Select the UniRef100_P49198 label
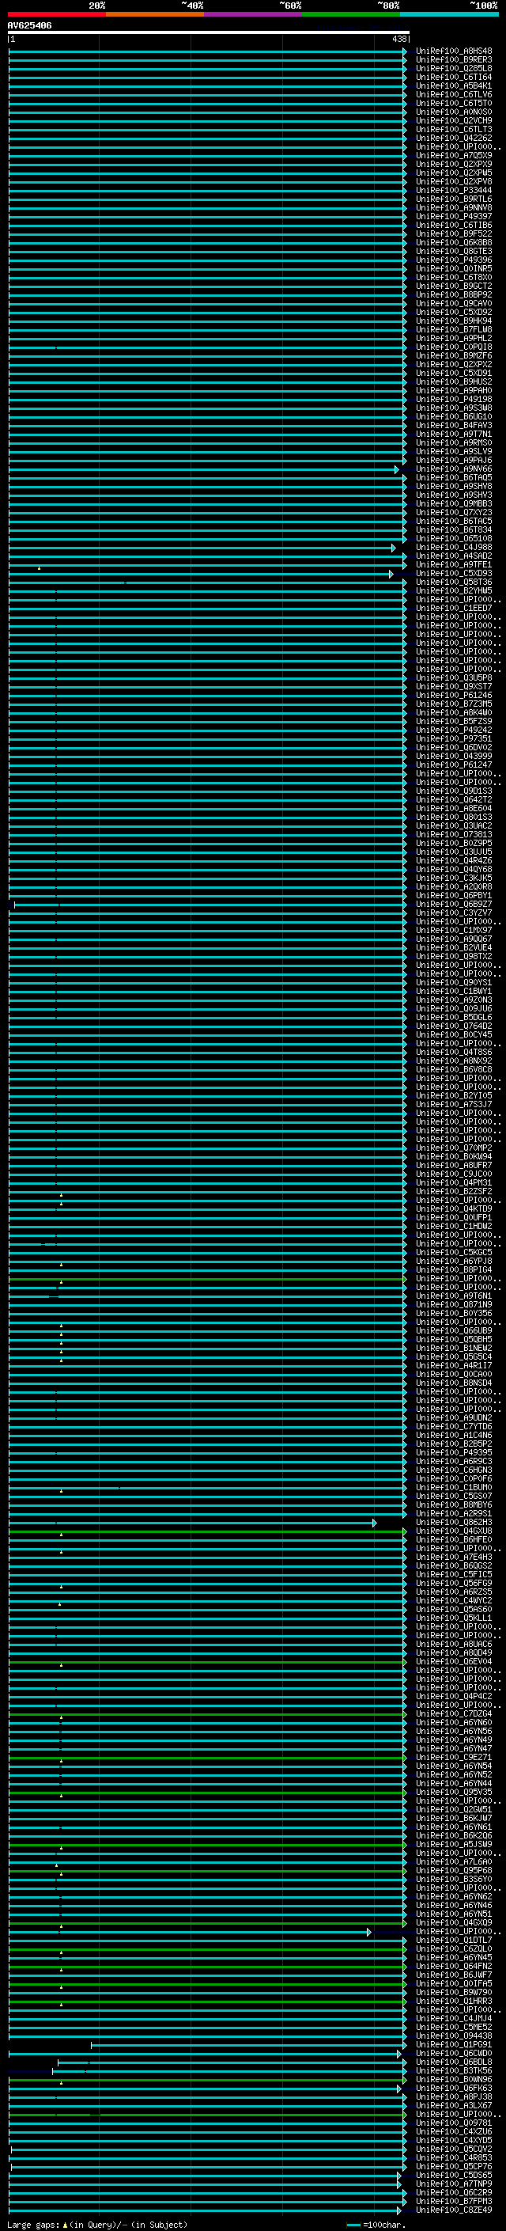Image resolution: width=506 pixels, height=2231 pixels. (x=454, y=399)
